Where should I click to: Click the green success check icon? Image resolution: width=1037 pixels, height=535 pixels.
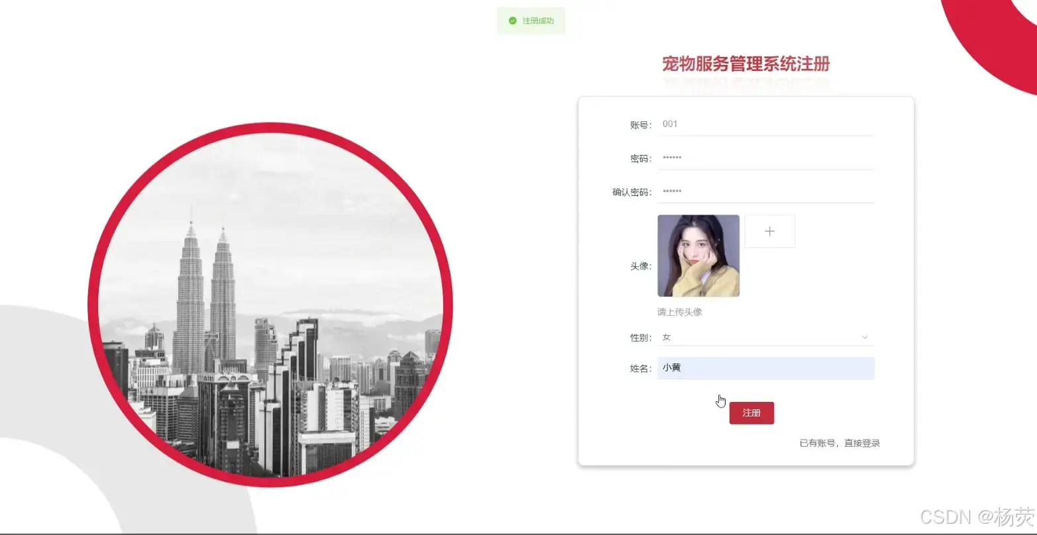tap(512, 21)
